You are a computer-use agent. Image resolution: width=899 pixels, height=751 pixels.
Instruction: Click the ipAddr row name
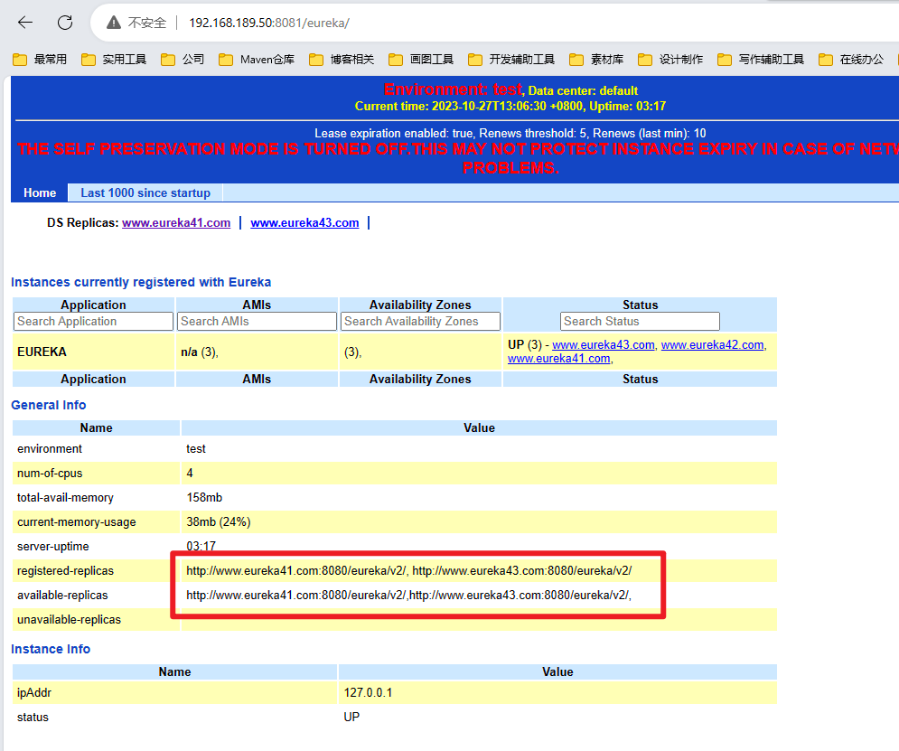click(x=34, y=692)
